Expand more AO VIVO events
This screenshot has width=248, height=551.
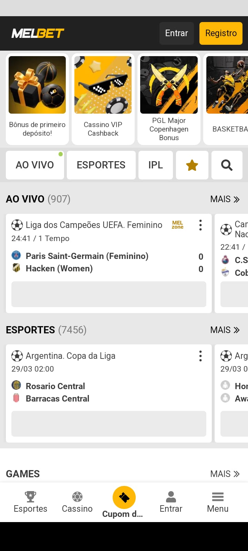point(225,199)
